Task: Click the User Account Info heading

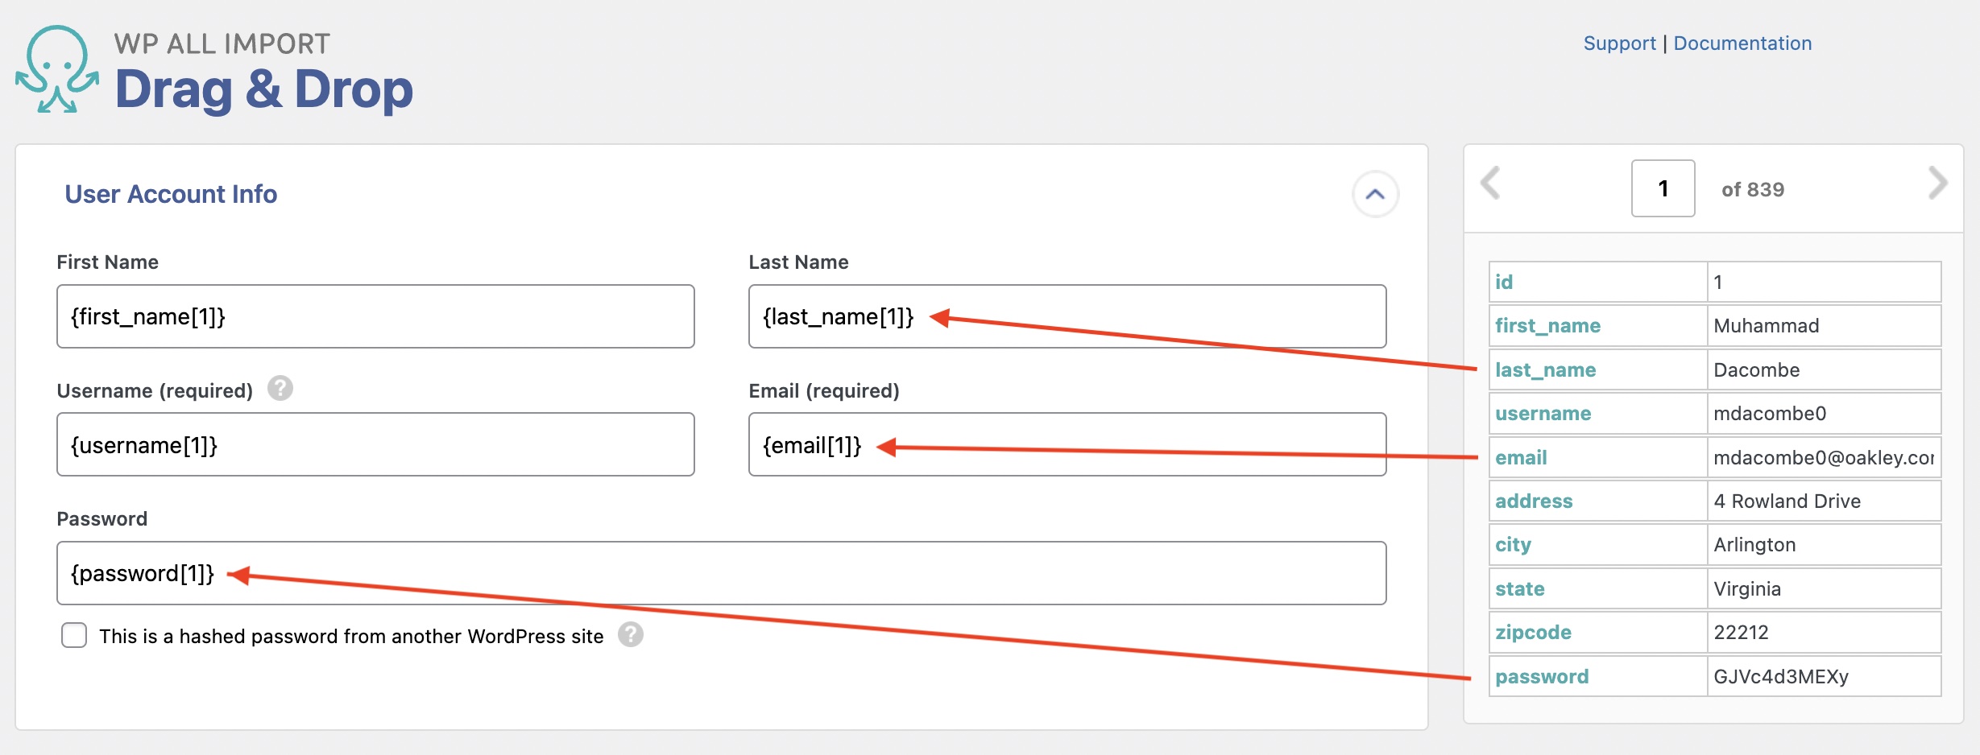Action: pyautogui.click(x=171, y=194)
